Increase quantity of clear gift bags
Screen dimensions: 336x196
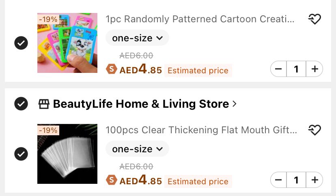314,180
